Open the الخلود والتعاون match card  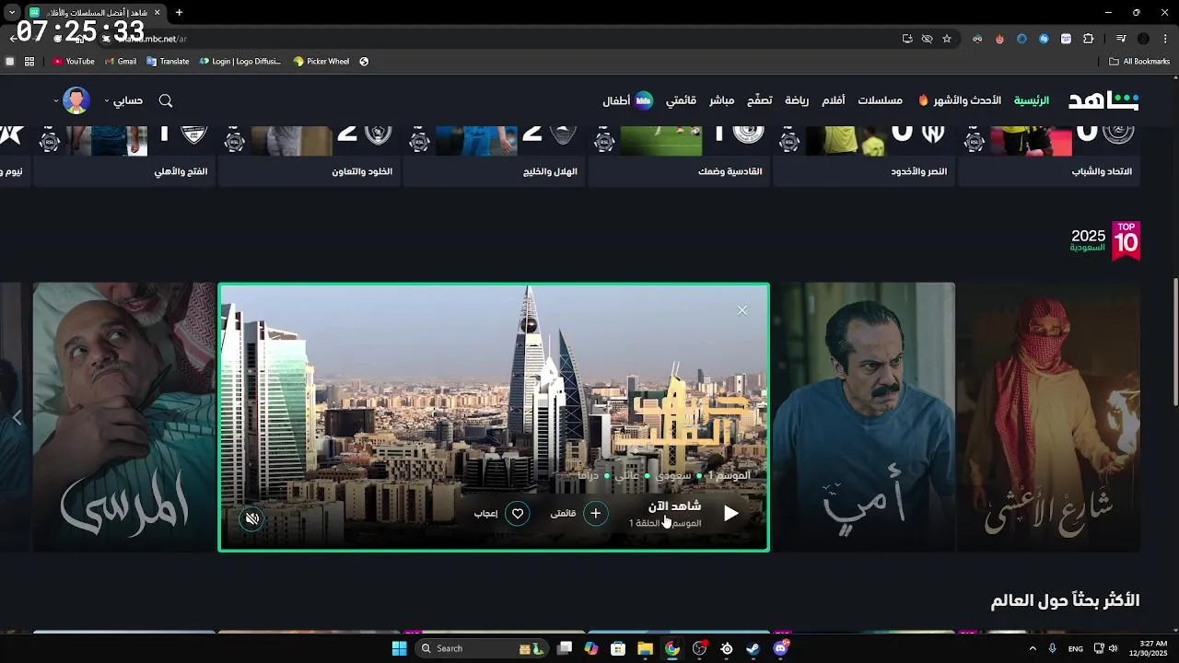point(309,157)
